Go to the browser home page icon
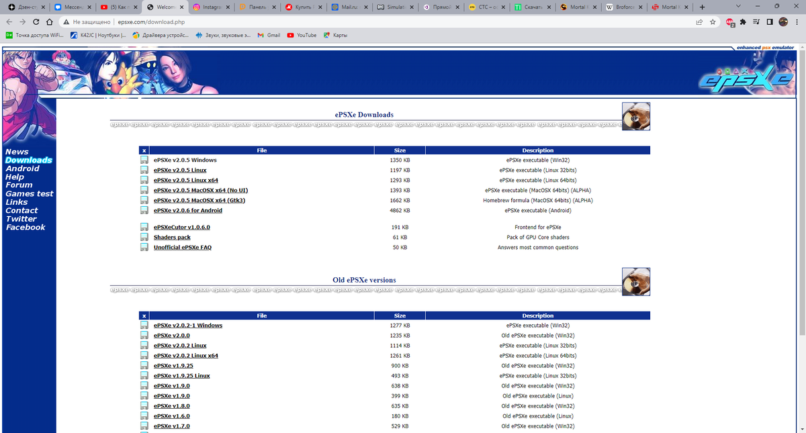The image size is (806, 433). [50, 21]
